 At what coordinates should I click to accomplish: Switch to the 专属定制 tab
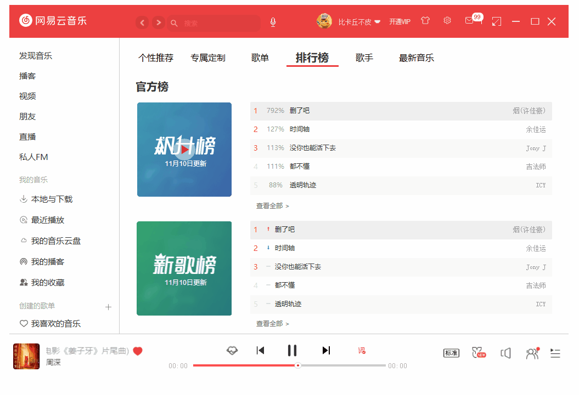208,58
